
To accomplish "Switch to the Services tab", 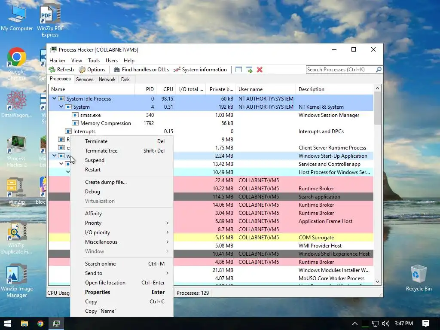I will tap(85, 79).
